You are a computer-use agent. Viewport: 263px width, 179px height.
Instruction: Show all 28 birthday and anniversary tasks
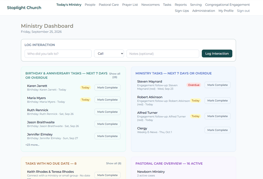coord(115,75)
